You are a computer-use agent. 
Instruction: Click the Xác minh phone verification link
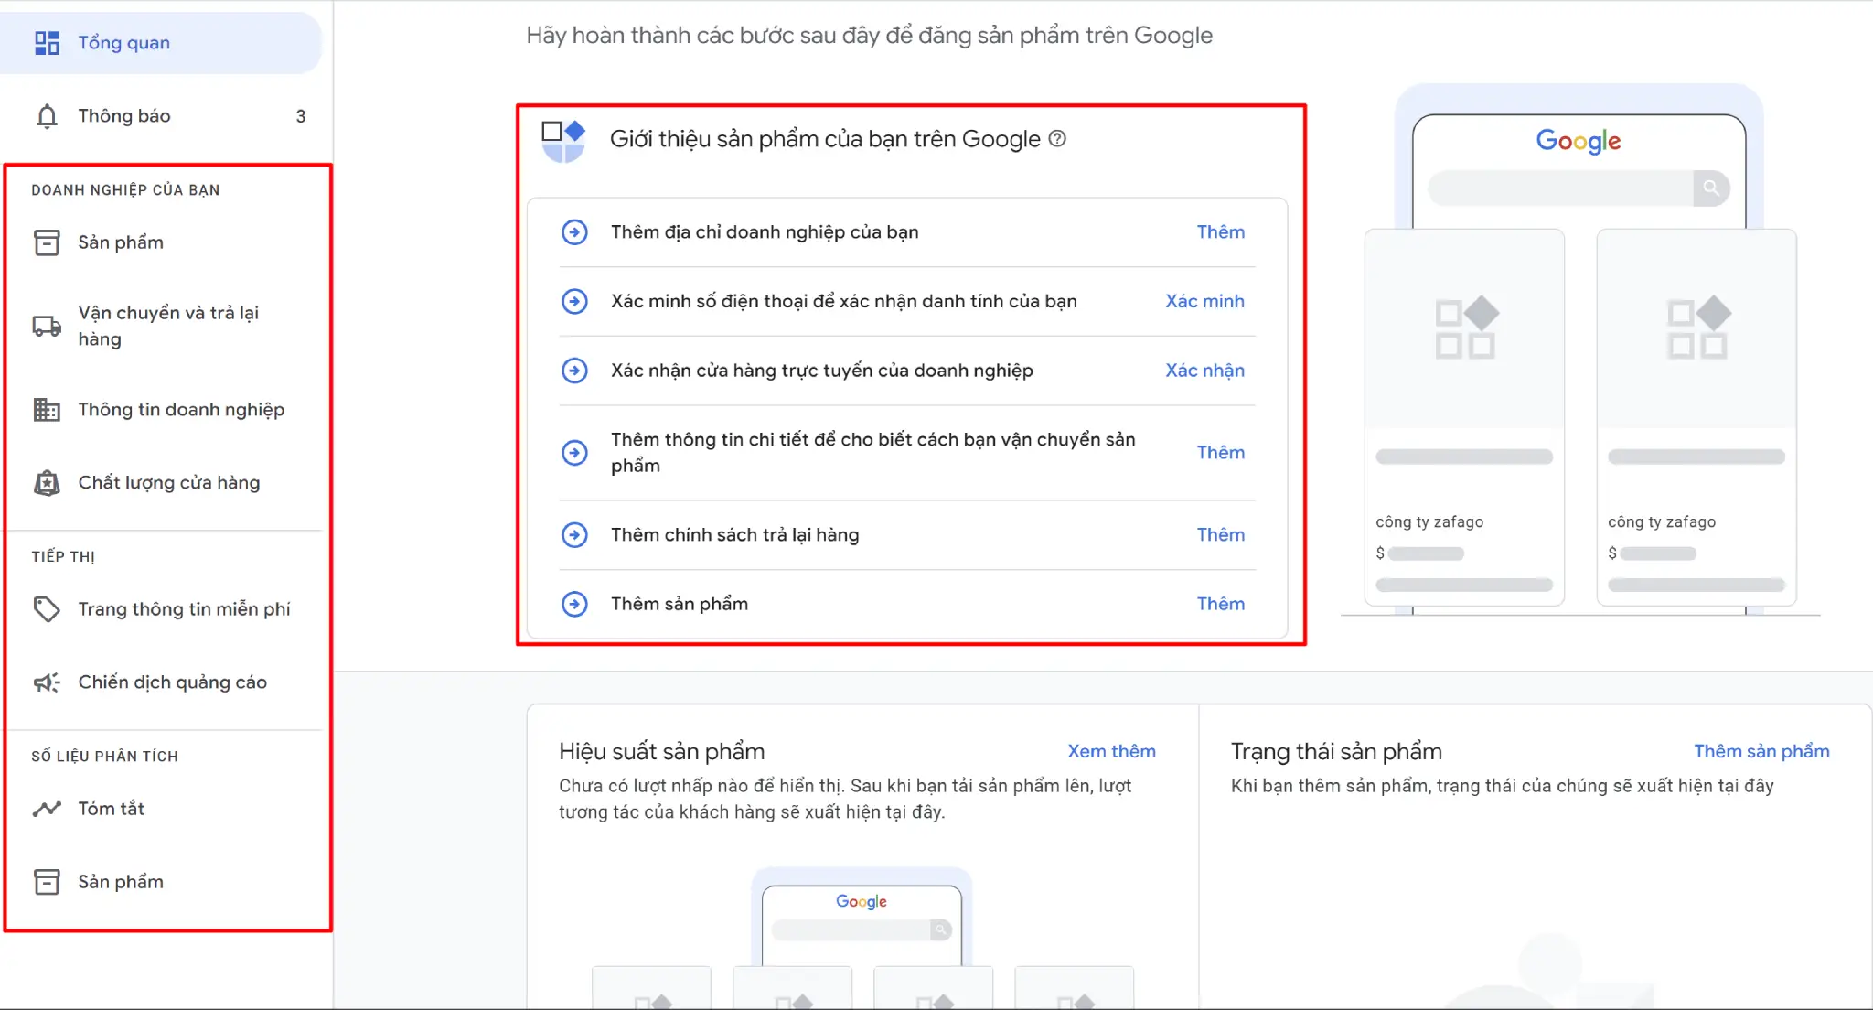[1204, 301]
